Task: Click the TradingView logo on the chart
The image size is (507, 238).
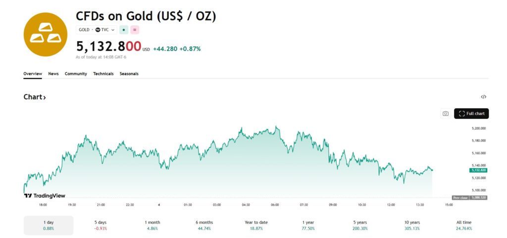Action: [x=45, y=195]
